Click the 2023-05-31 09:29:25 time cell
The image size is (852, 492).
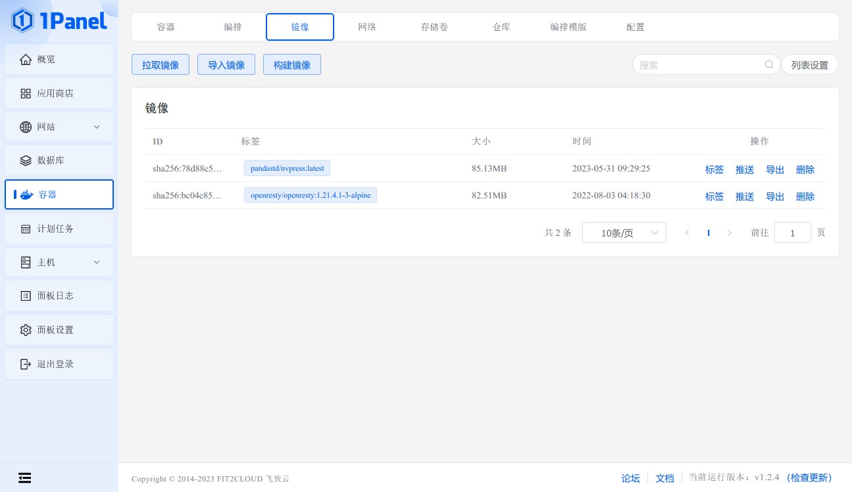point(611,168)
